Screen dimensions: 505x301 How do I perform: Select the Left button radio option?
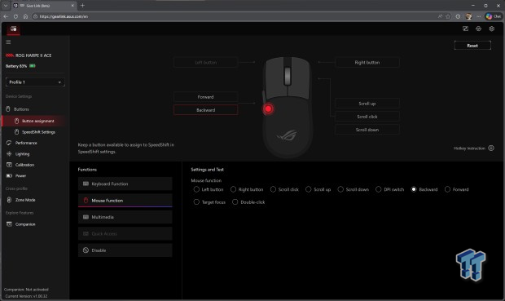pos(196,189)
